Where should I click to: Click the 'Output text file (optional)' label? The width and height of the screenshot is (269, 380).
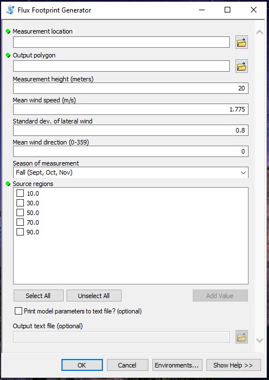pos(48,326)
